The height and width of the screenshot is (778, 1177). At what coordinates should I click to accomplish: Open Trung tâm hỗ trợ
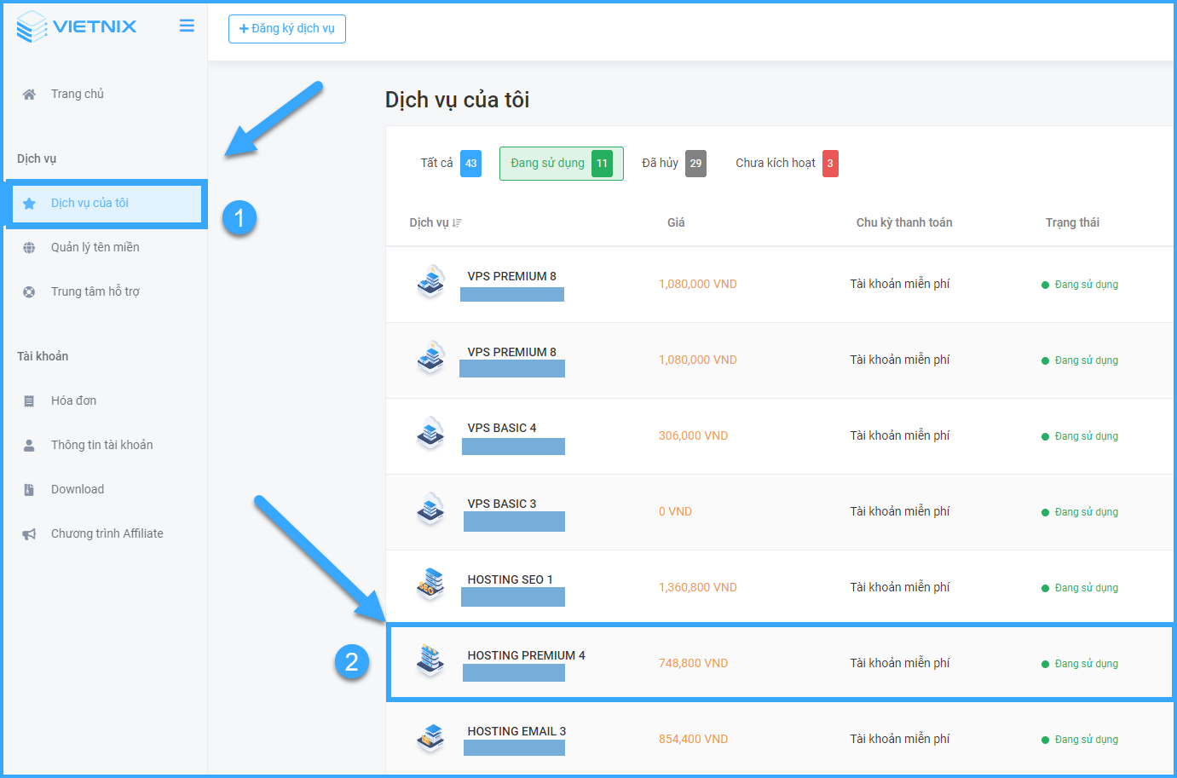[x=95, y=291]
